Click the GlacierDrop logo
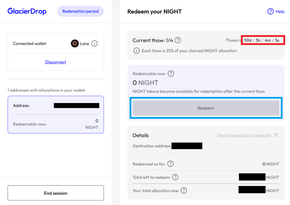 (x=27, y=11)
